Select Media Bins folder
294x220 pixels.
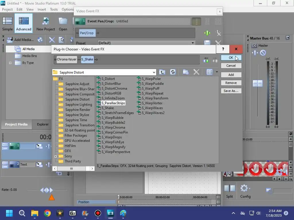click(x=30, y=56)
